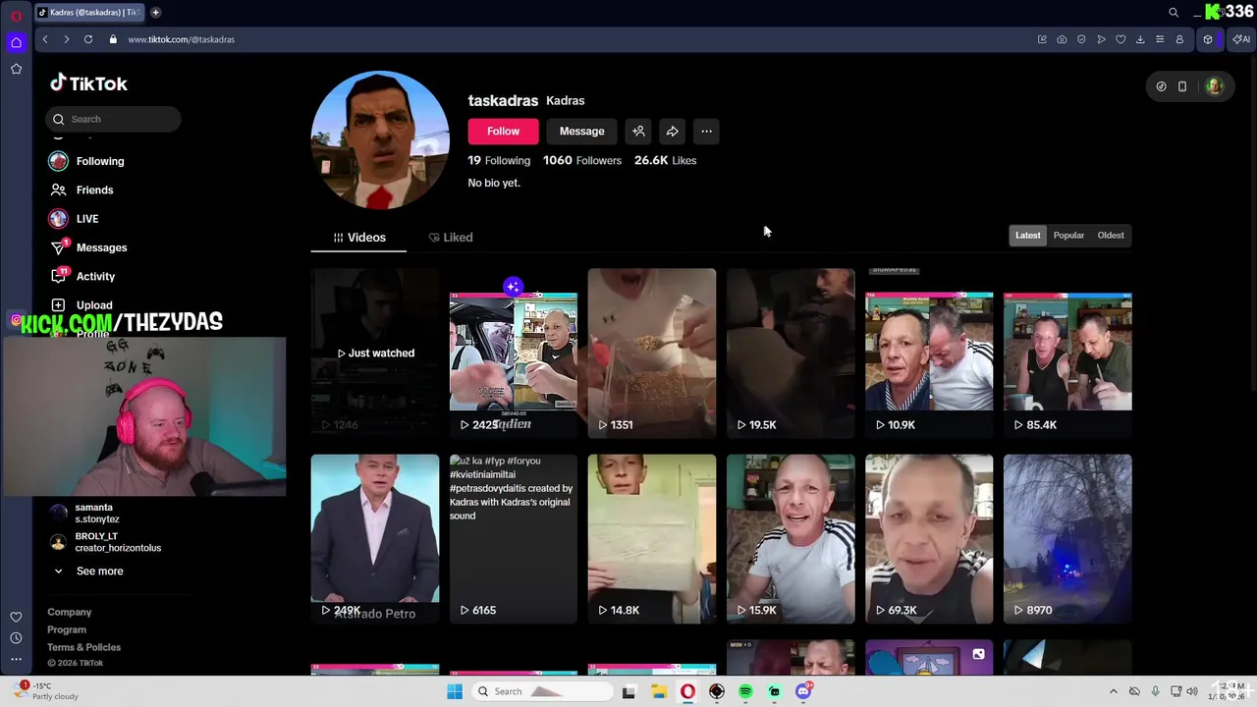
Task: Click the Follow button on taskadras profile
Action: pyautogui.click(x=503, y=132)
